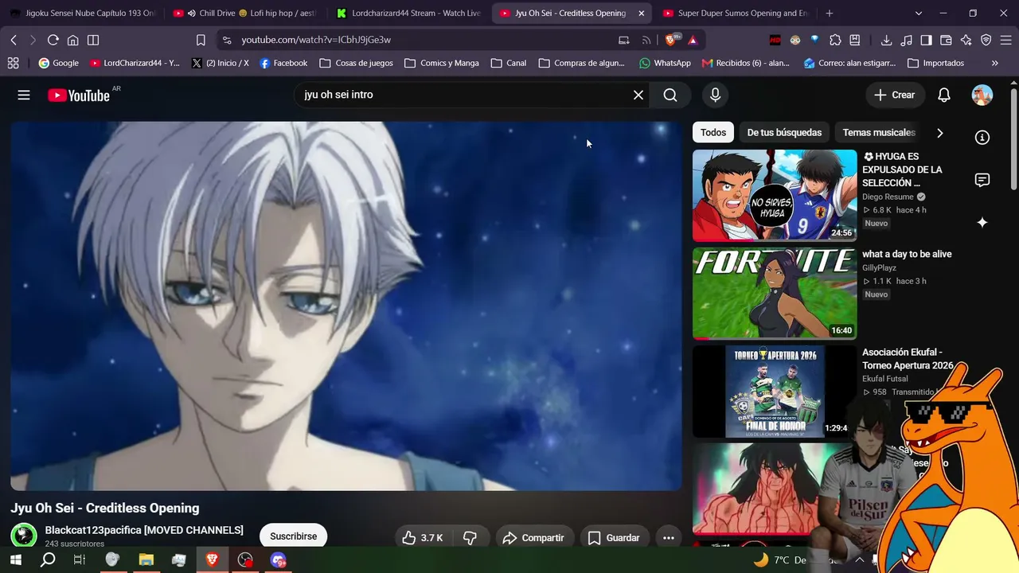Open the media control music note icon
Screen dimensions: 1019x573
(906, 40)
